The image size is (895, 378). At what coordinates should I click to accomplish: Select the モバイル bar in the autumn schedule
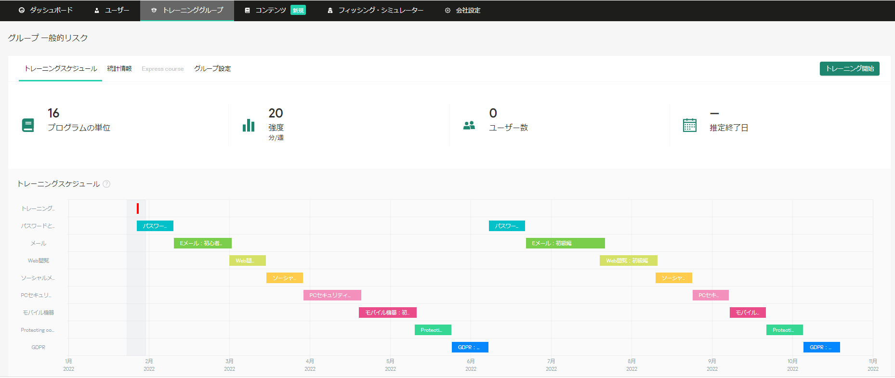pos(748,313)
